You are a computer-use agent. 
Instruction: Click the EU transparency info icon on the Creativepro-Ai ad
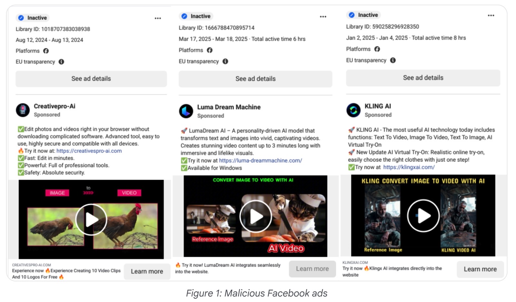pos(61,62)
